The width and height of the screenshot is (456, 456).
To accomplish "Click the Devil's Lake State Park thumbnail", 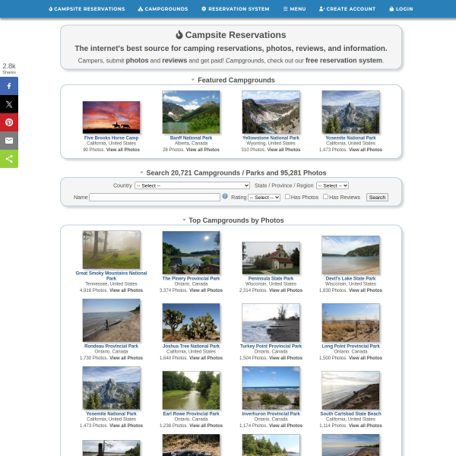I will pyautogui.click(x=350, y=255).
